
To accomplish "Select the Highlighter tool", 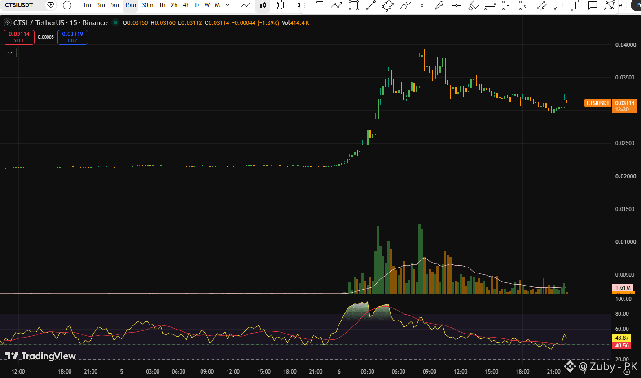I will [x=473, y=5].
